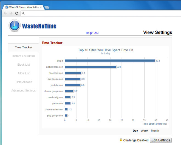The image size is (181, 145).
Task: Open the Help/FAQ link
Action: (x=92, y=33)
